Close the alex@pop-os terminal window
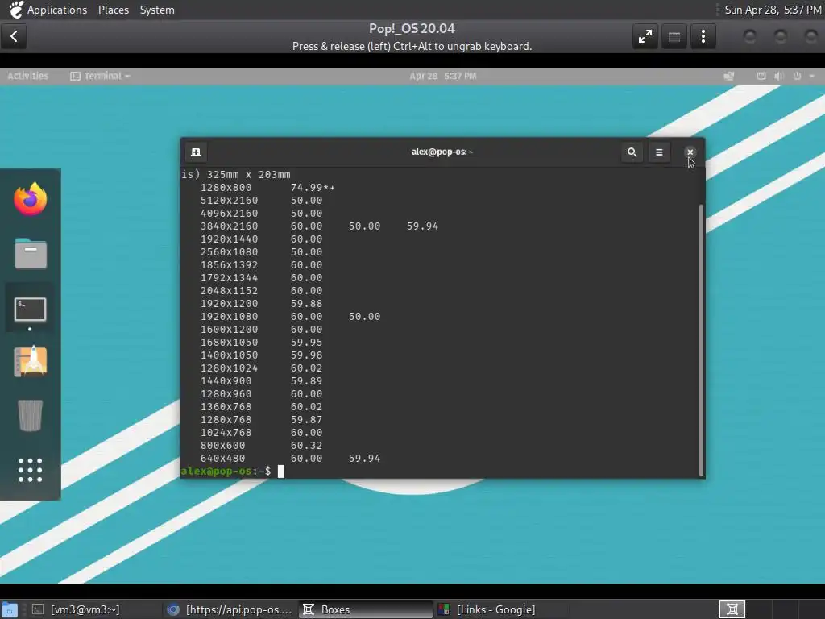 coord(690,152)
